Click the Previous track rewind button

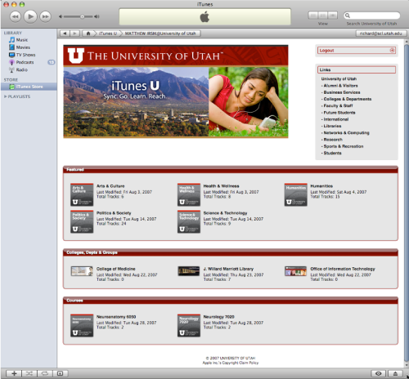16,16
